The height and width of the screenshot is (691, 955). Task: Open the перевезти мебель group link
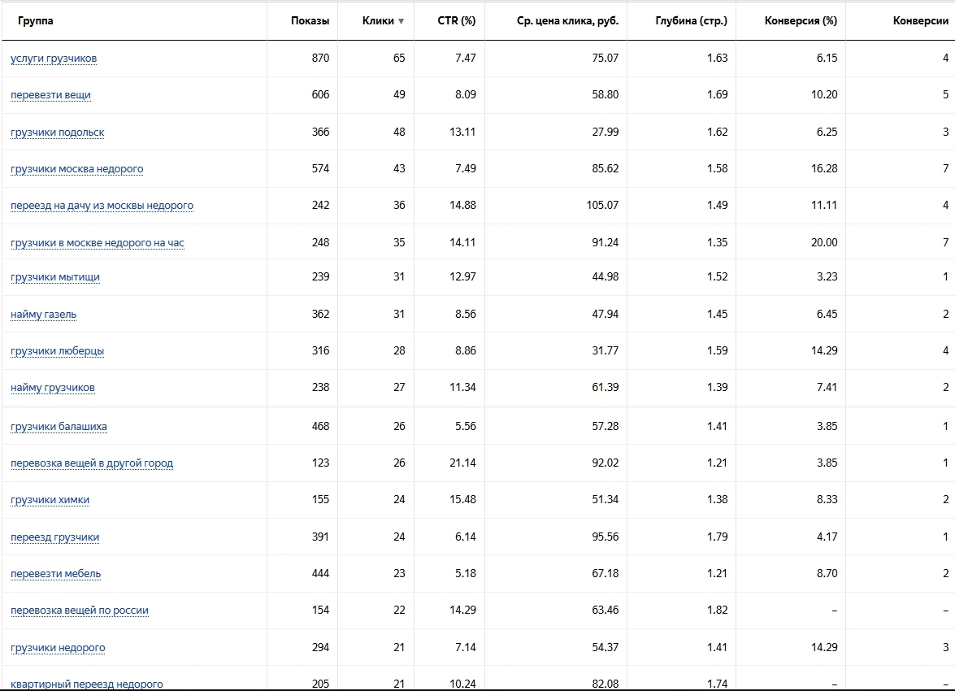click(x=55, y=574)
